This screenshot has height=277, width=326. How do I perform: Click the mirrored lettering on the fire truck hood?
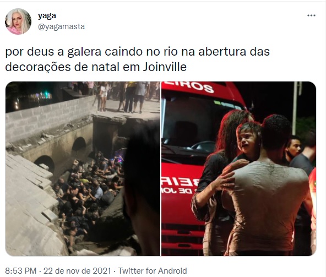tap(179, 186)
